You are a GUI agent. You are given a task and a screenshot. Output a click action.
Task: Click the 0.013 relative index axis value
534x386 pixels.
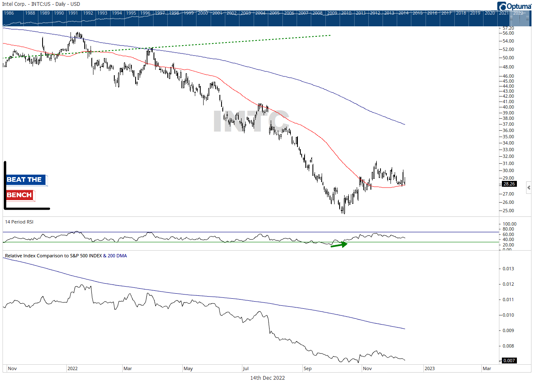pos(509,269)
